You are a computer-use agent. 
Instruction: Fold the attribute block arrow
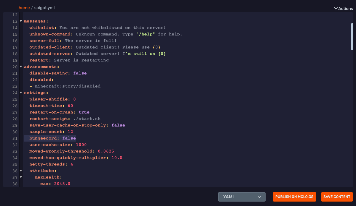(x=21, y=171)
